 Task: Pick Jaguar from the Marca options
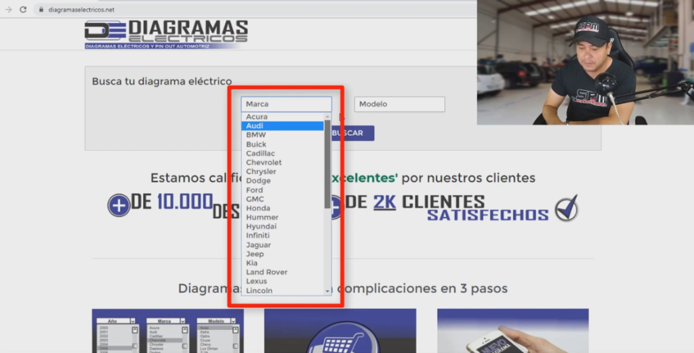coord(283,245)
